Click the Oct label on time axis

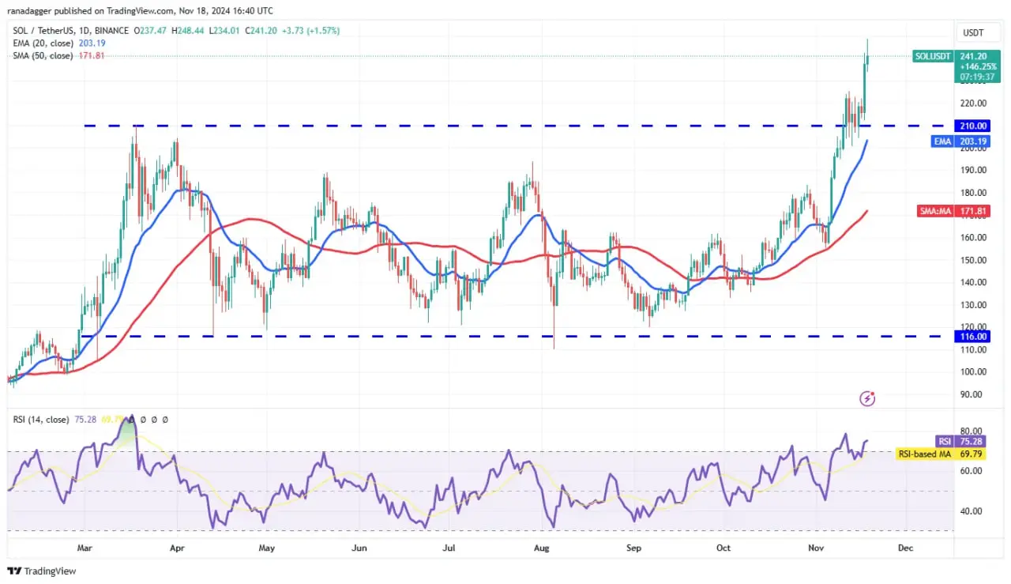[723, 547]
